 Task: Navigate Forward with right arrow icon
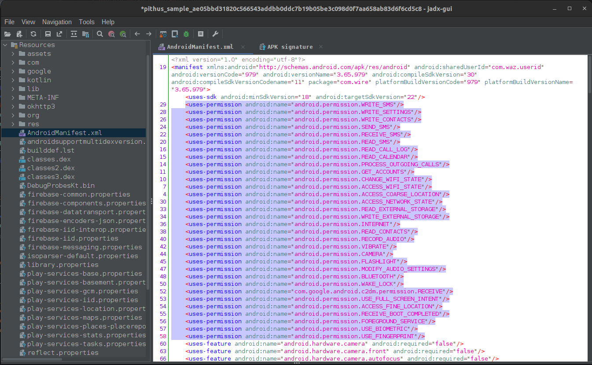(149, 34)
